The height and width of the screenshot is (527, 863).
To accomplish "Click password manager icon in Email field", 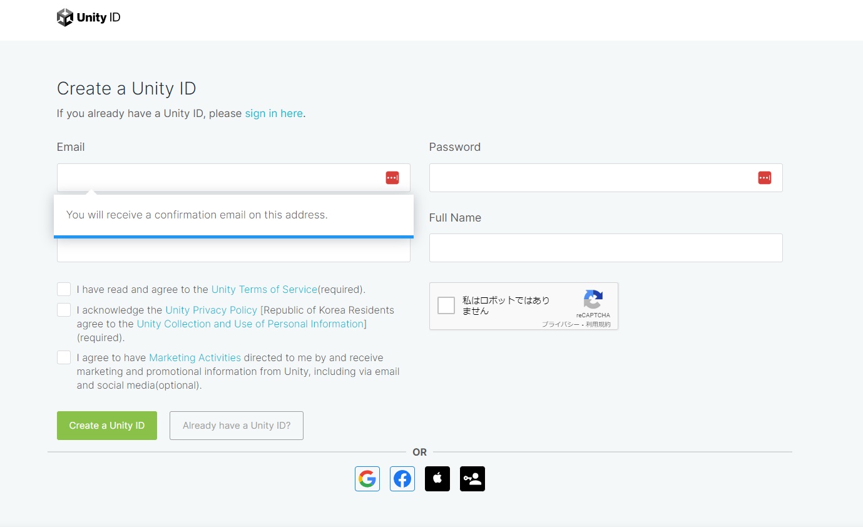I will [x=392, y=178].
